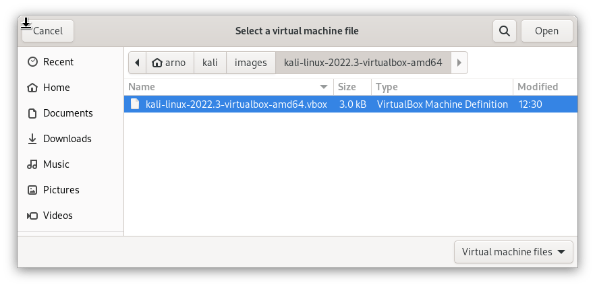Click the Documents icon in sidebar
595x287 pixels.
point(32,113)
